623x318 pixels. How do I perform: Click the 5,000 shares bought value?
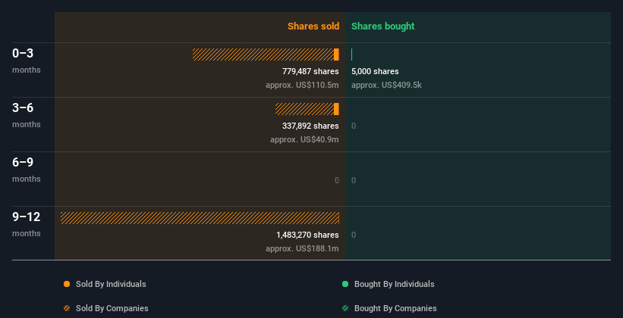(375, 71)
